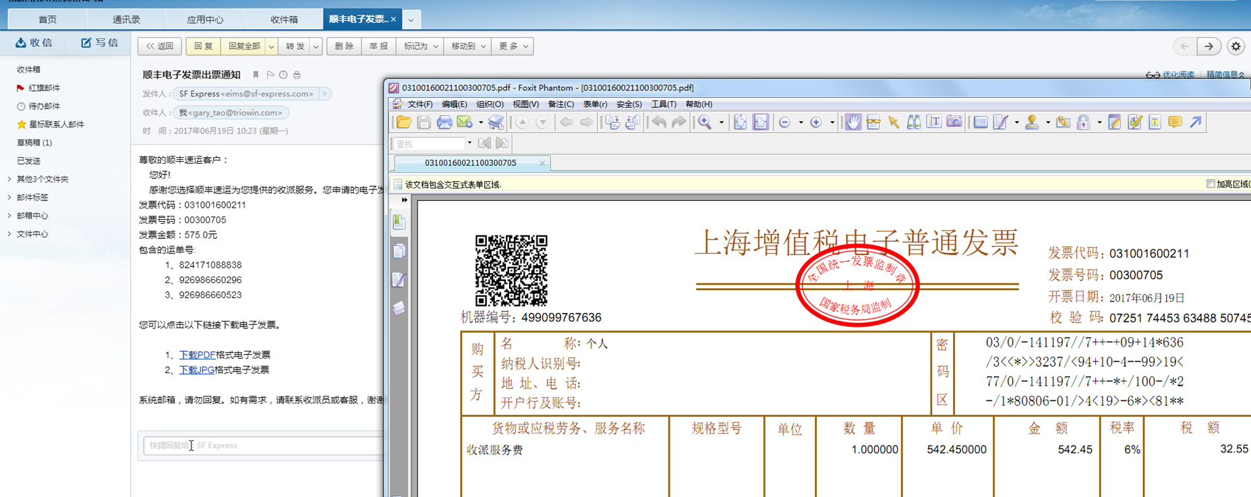This screenshot has width=1251, height=497.
Task: Switch to the 应用中心 tab
Action: (205, 20)
